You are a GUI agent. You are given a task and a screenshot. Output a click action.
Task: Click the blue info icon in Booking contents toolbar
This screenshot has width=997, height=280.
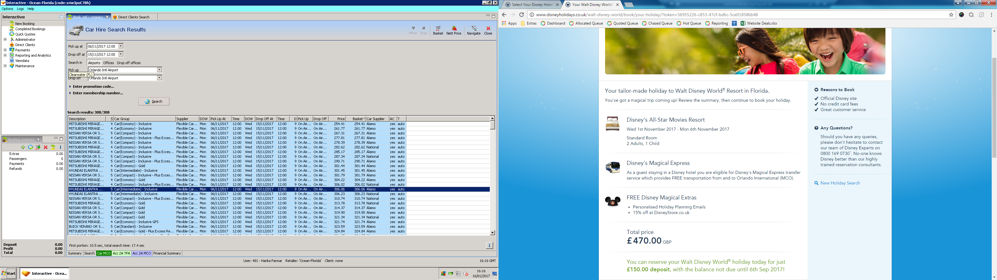[60, 147]
